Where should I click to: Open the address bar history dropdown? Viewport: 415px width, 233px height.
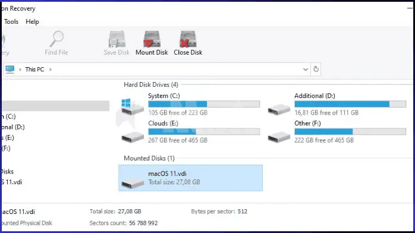click(x=306, y=70)
